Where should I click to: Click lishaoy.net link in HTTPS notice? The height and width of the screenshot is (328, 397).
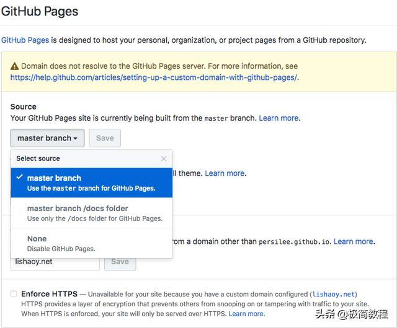(x=334, y=295)
